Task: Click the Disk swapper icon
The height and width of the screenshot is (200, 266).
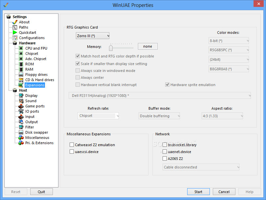Action: pos(21,132)
